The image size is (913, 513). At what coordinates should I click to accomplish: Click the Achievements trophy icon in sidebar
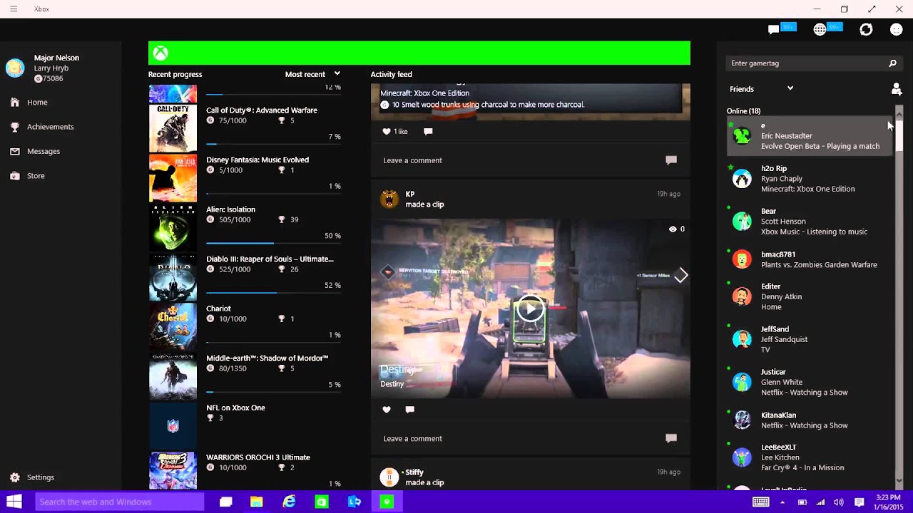(x=15, y=127)
